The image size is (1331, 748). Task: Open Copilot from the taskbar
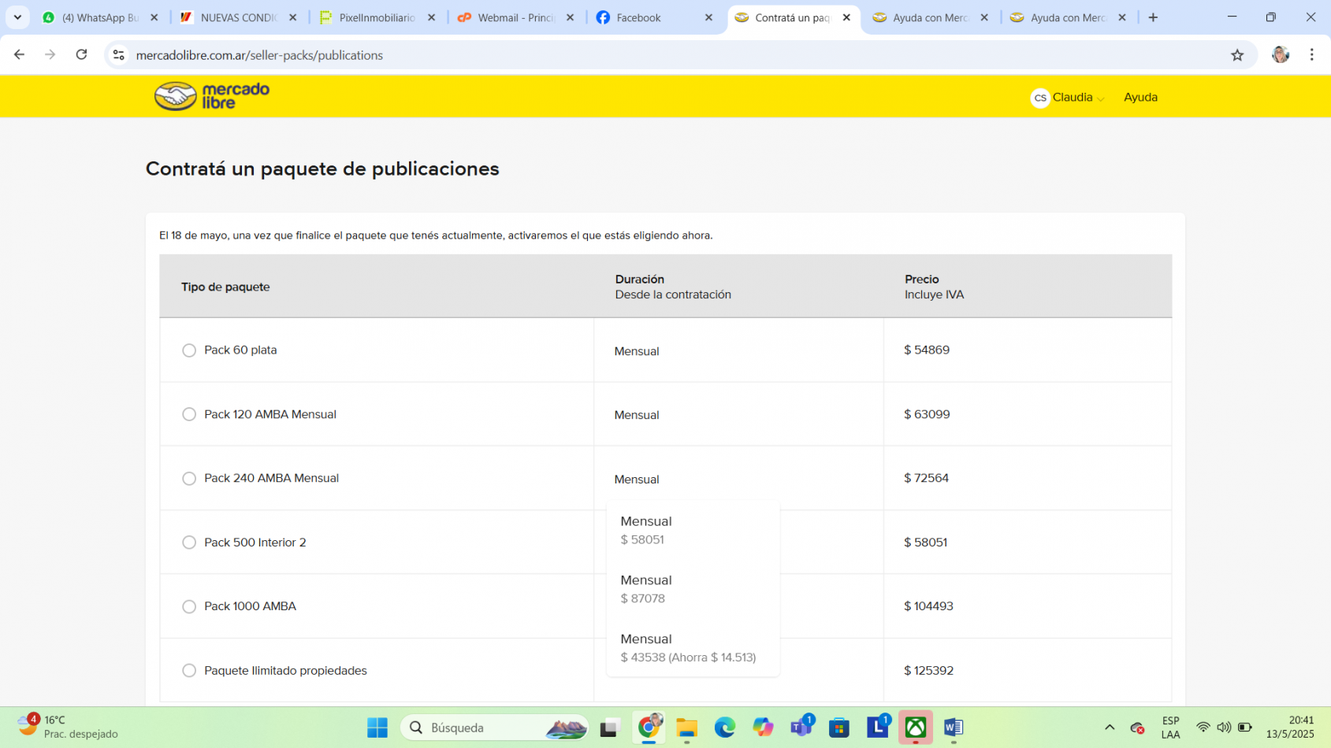pos(763,728)
